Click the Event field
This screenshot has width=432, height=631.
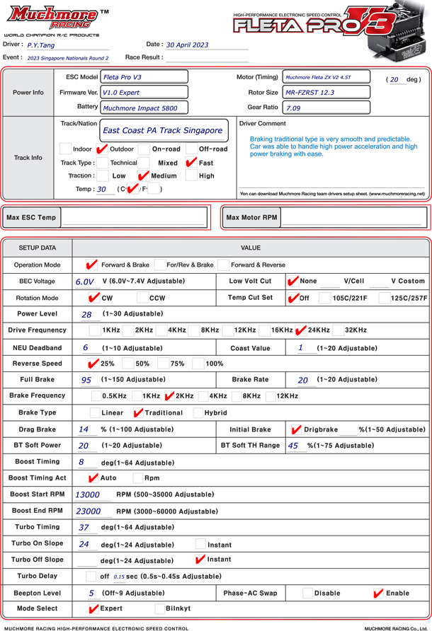point(67,58)
